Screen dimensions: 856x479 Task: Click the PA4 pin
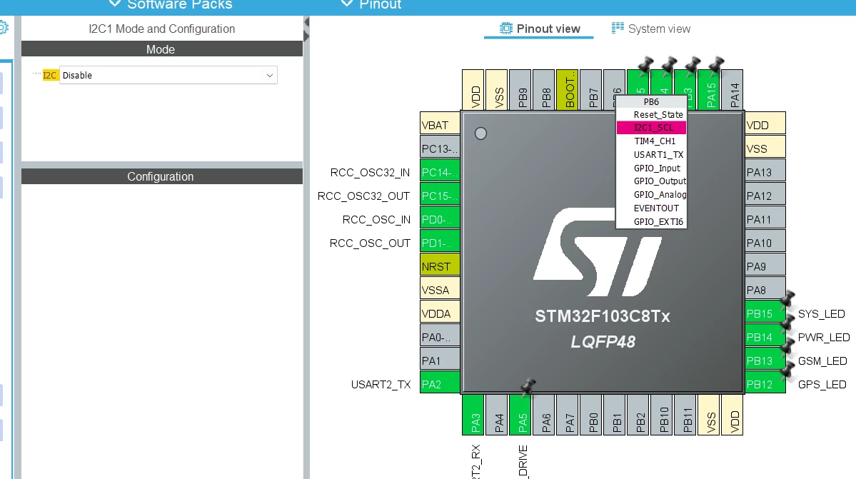coord(497,415)
